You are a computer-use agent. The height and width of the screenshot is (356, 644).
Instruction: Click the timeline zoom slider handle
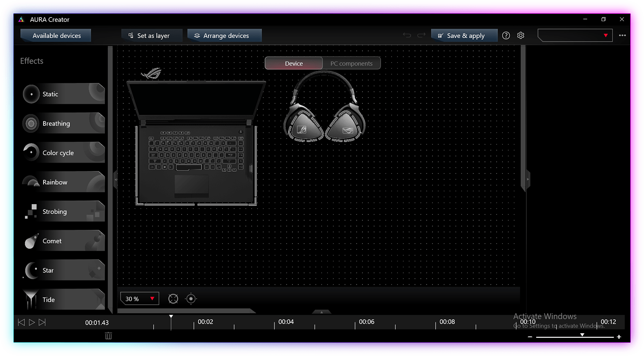582,335
